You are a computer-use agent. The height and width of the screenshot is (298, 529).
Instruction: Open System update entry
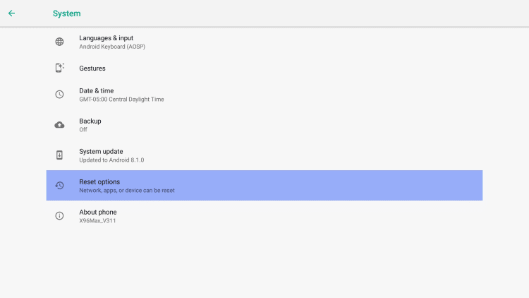pyautogui.click(x=264, y=155)
